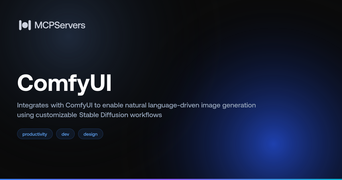Open the ComfyUI server page via its title

(64, 83)
